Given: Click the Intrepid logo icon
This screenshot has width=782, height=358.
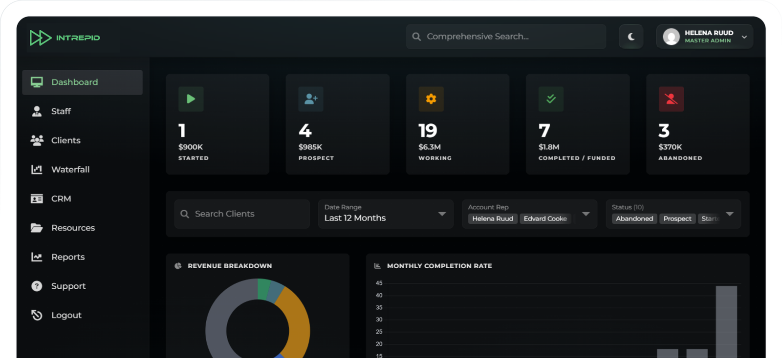Looking at the screenshot, I should click(40, 38).
